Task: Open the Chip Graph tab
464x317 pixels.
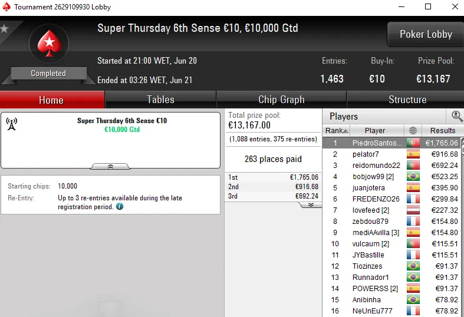Action: click(x=281, y=100)
